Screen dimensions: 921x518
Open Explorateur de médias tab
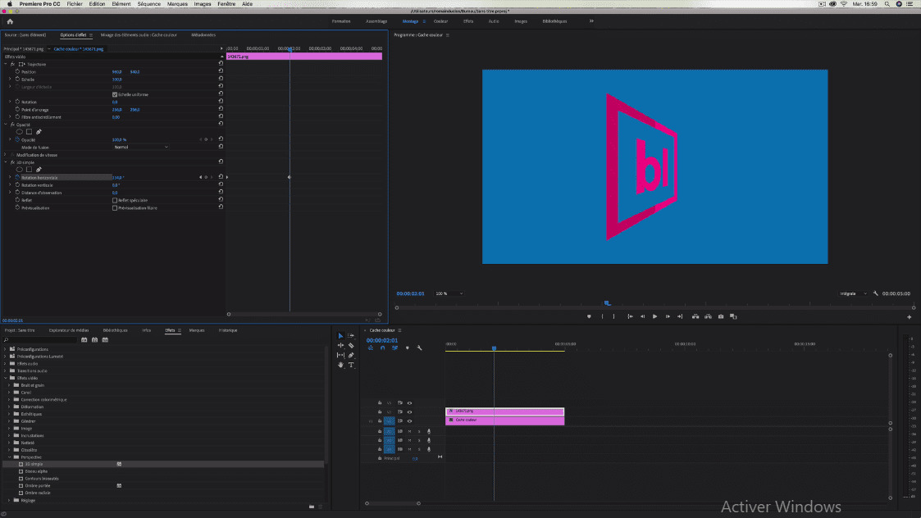[x=69, y=330]
